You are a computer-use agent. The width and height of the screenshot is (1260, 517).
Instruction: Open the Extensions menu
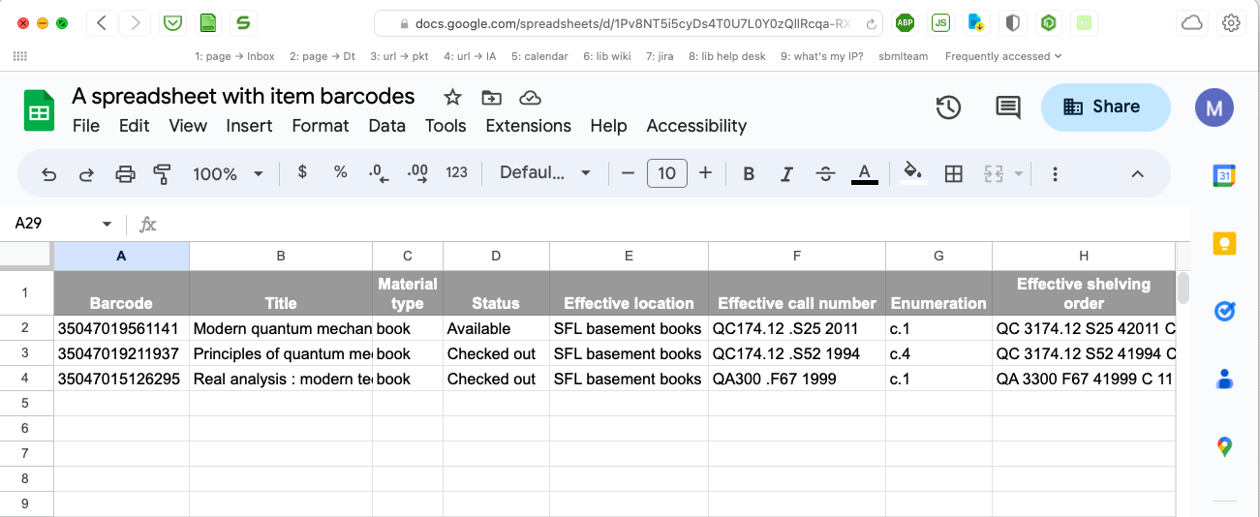pos(528,126)
